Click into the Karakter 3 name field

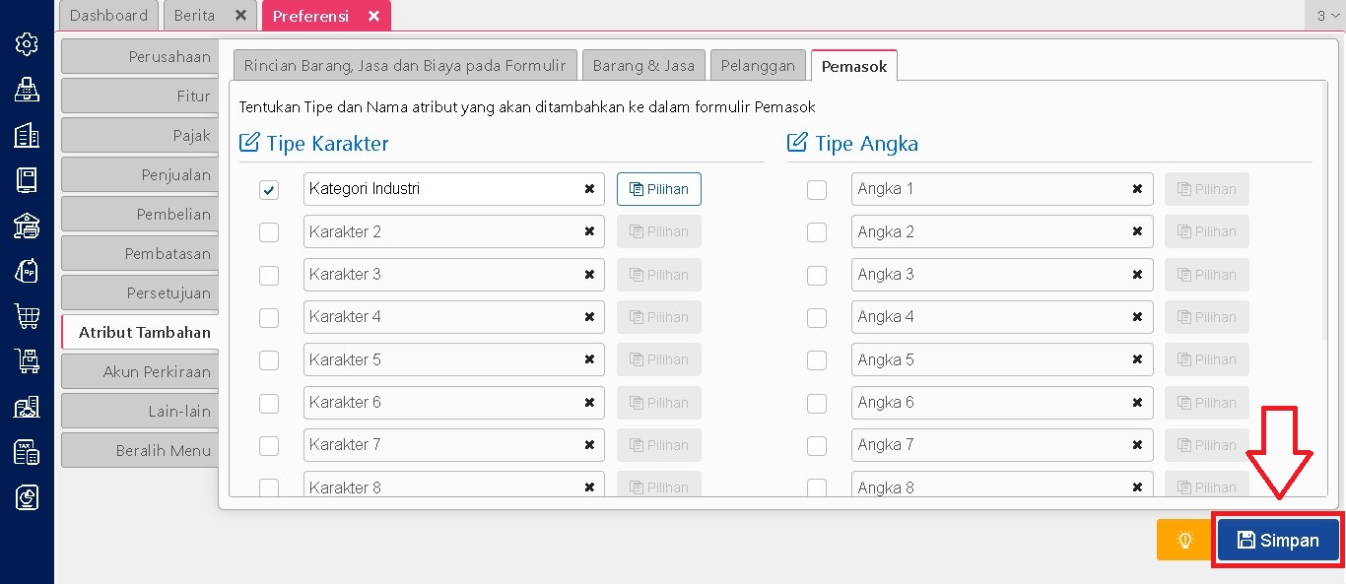(438, 275)
